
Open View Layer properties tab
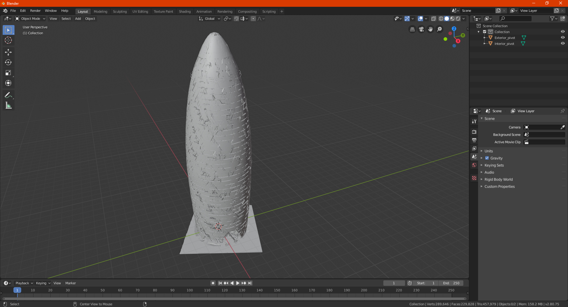(474, 148)
